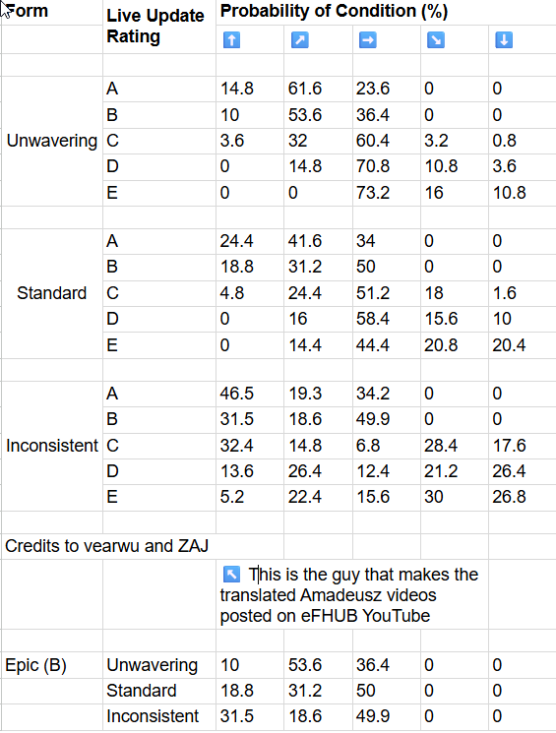Click the down-right arrow condition icon
Image resolution: width=556 pixels, height=733 pixels.
[436, 40]
